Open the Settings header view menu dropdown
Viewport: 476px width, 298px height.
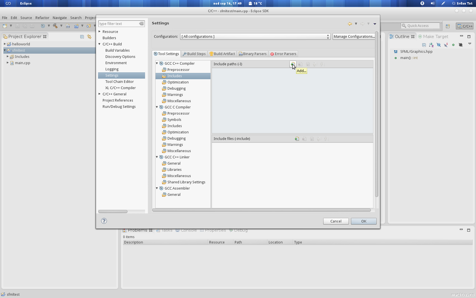(x=375, y=24)
